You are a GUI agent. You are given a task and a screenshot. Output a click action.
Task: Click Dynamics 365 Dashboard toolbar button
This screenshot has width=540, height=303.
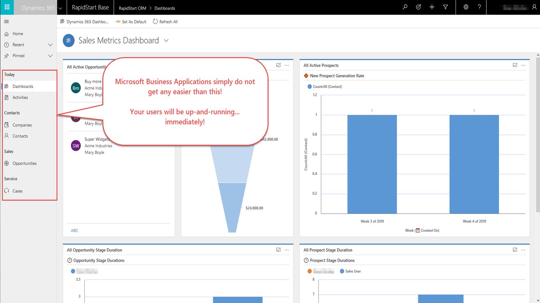84,21
